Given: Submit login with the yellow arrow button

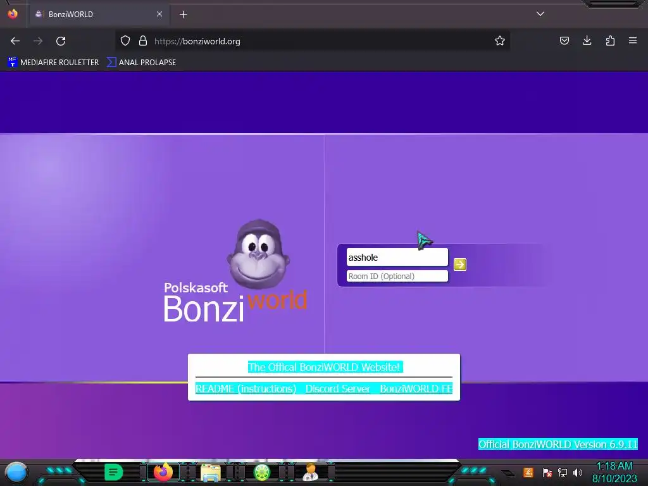Looking at the screenshot, I should (460, 265).
